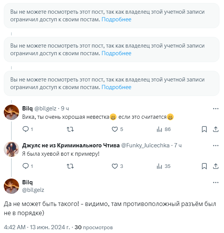The height and width of the screenshot is (233, 224).
Task: Repost Bilq's message about Вика
Action: point(70,129)
